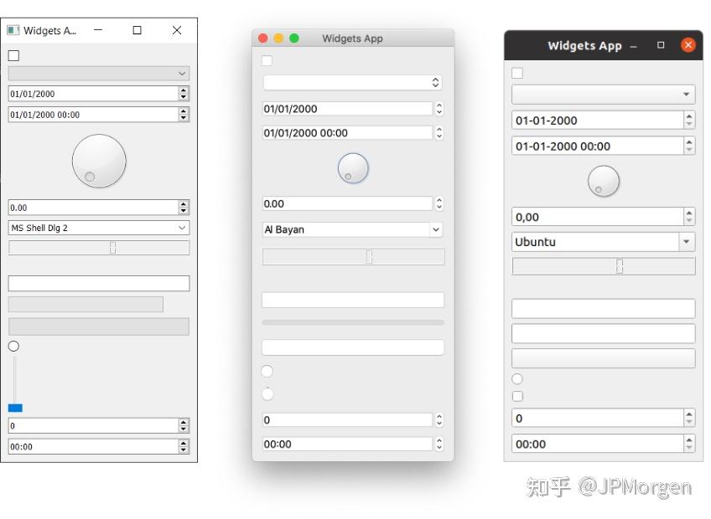Screen dimensions: 711x519
Task: Click the small dial in the macOS window
Action: (x=352, y=167)
